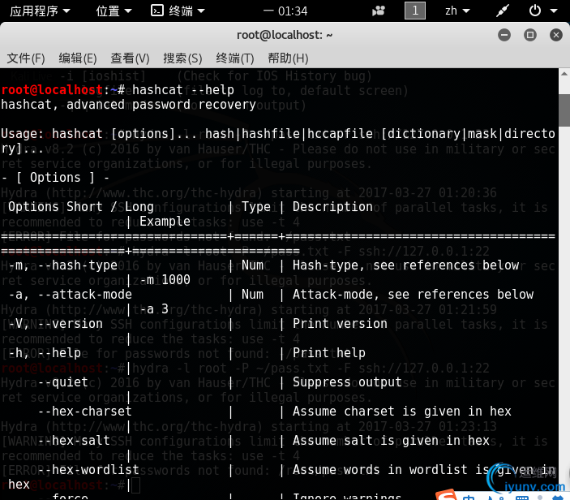Click the '-m 1000' example text
Image resolution: width=570 pixels, height=500 pixels.
click(165, 280)
